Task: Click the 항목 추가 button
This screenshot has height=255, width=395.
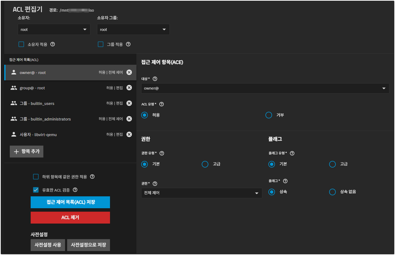Action: click(x=27, y=152)
